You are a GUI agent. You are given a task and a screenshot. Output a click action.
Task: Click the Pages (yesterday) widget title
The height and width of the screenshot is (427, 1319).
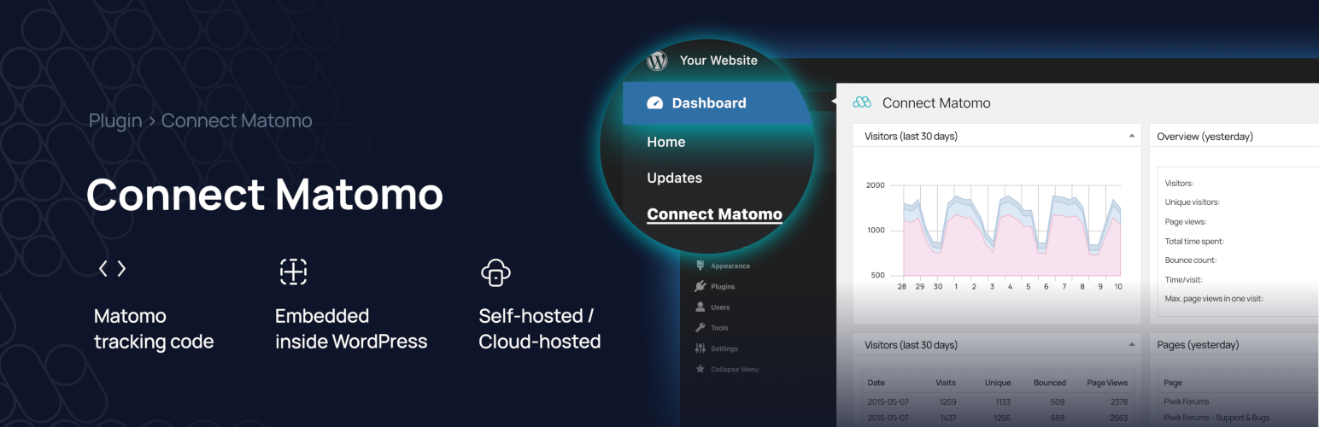[x=1198, y=345]
